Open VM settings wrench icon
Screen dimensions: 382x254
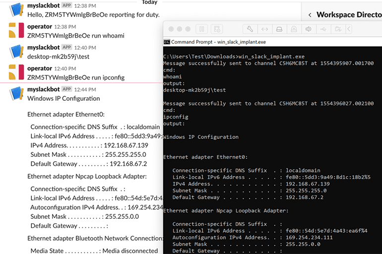point(250,29)
